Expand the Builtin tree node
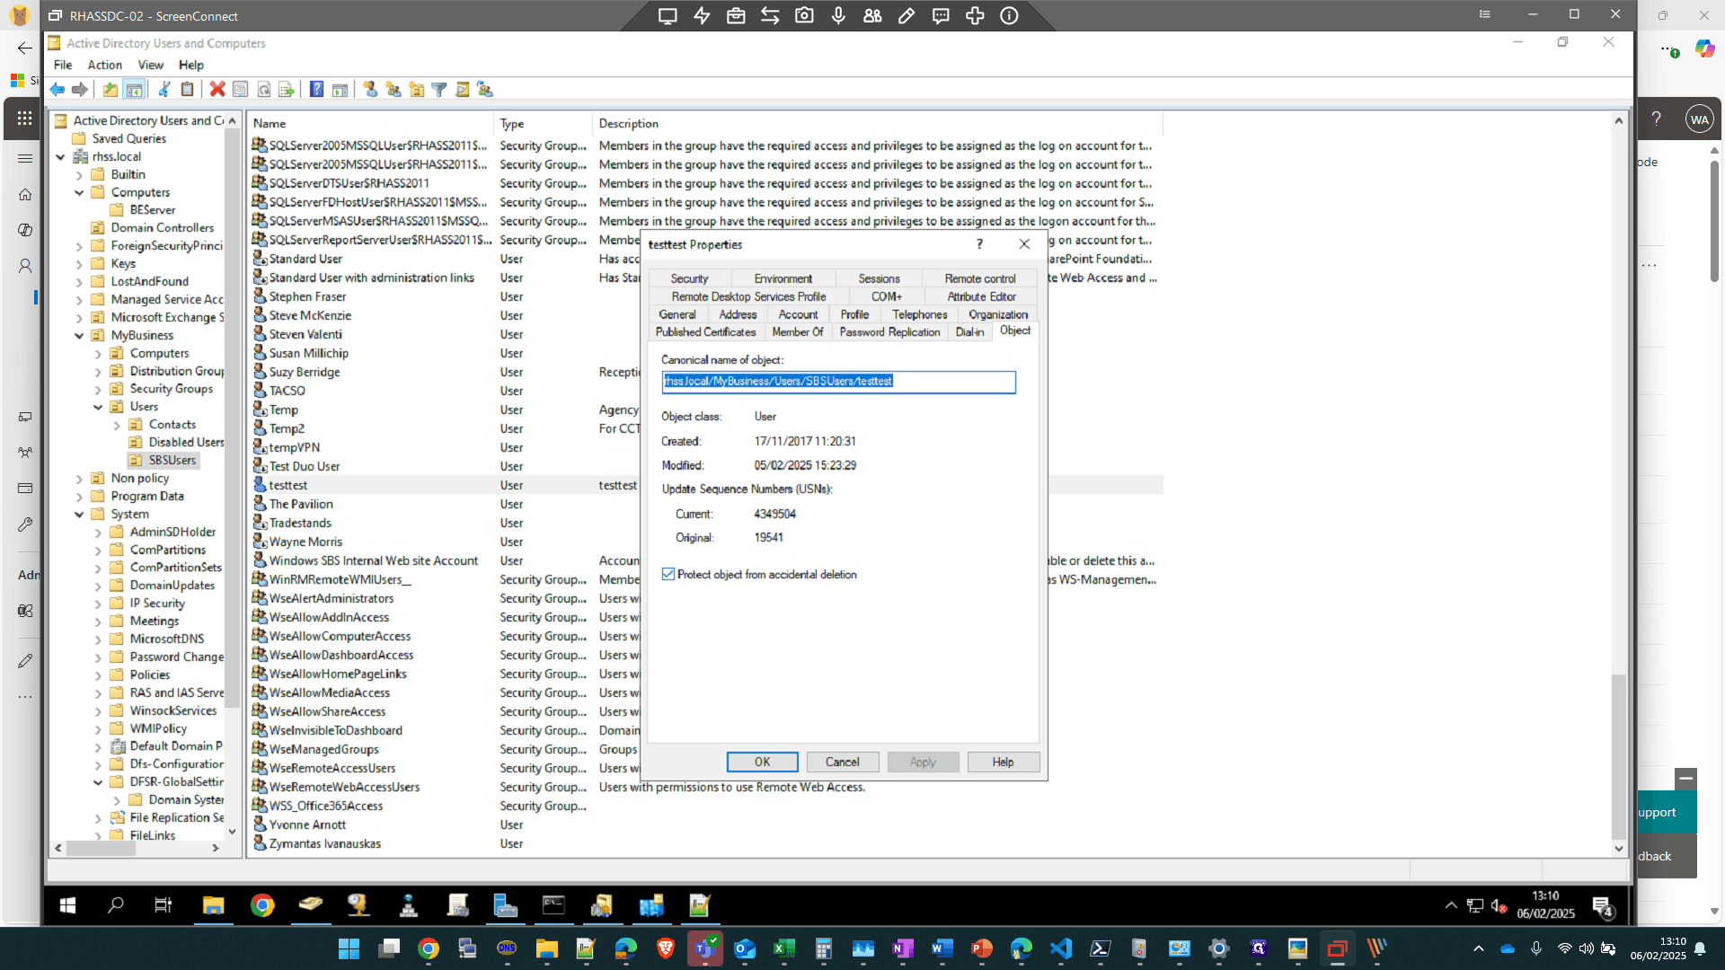The width and height of the screenshot is (1725, 970). point(79,175)
